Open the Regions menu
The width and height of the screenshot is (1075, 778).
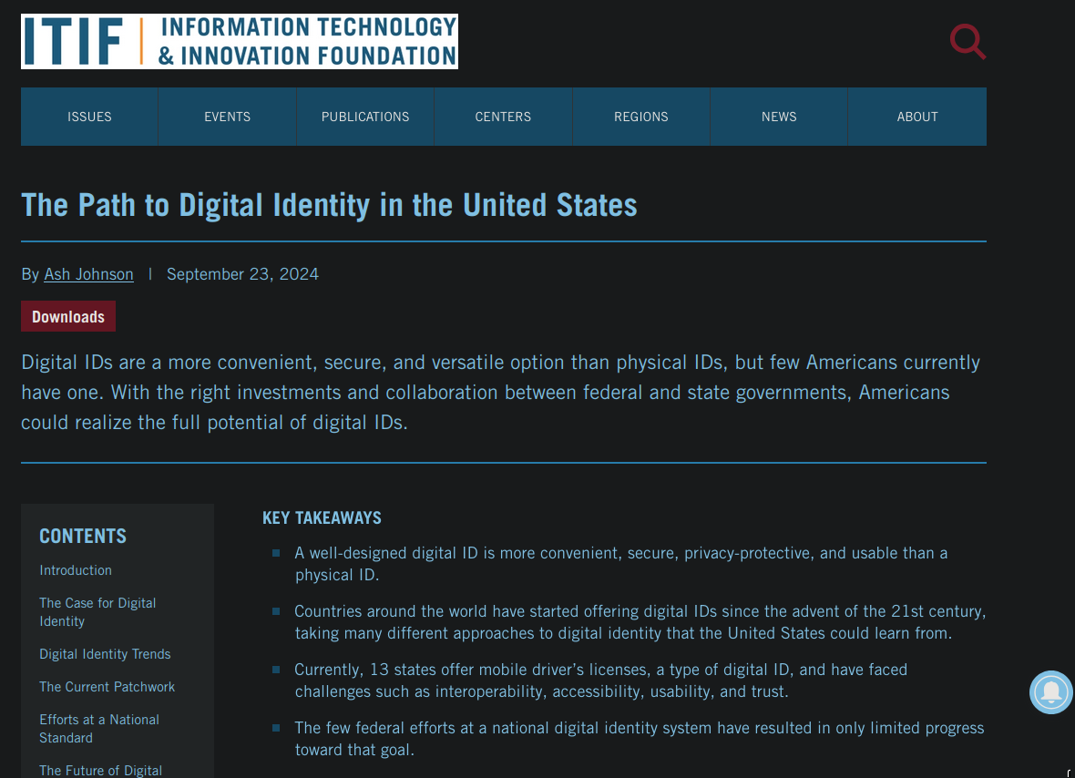click(641, 117)
